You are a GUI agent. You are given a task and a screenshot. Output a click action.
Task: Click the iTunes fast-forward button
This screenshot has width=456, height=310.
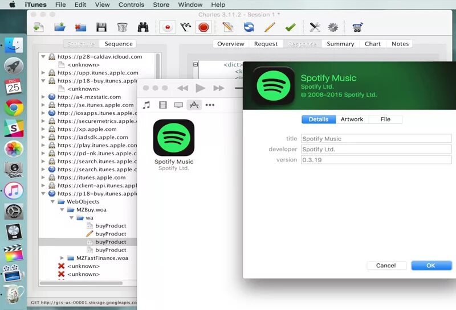pyautogui.click(x=218, y=88)
